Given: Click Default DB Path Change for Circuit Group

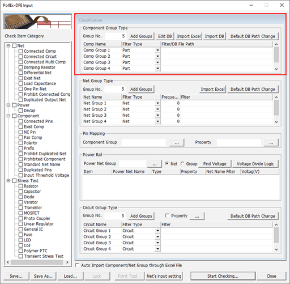Looking at the screenshot, I should tap(253, 216).
